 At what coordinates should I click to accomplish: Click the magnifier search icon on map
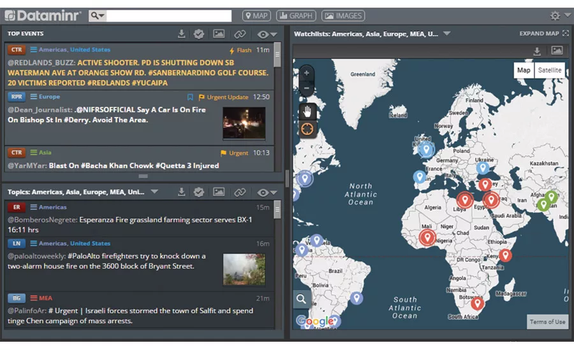click(x=302, y=298)
